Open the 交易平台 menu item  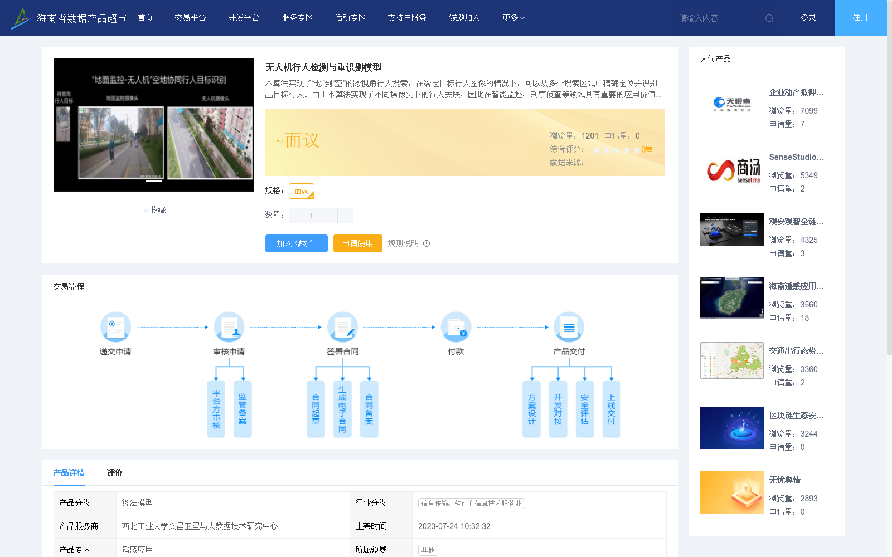coord(190,18)
